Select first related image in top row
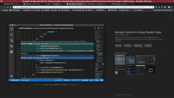Screen dimensions: 174x98 pos(120,60)
